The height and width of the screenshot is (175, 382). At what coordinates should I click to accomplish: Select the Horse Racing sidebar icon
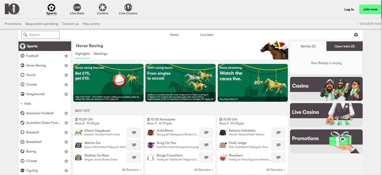[23, 66]
